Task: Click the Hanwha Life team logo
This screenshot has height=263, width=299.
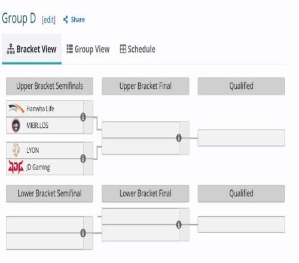Action: click(16, 109)
